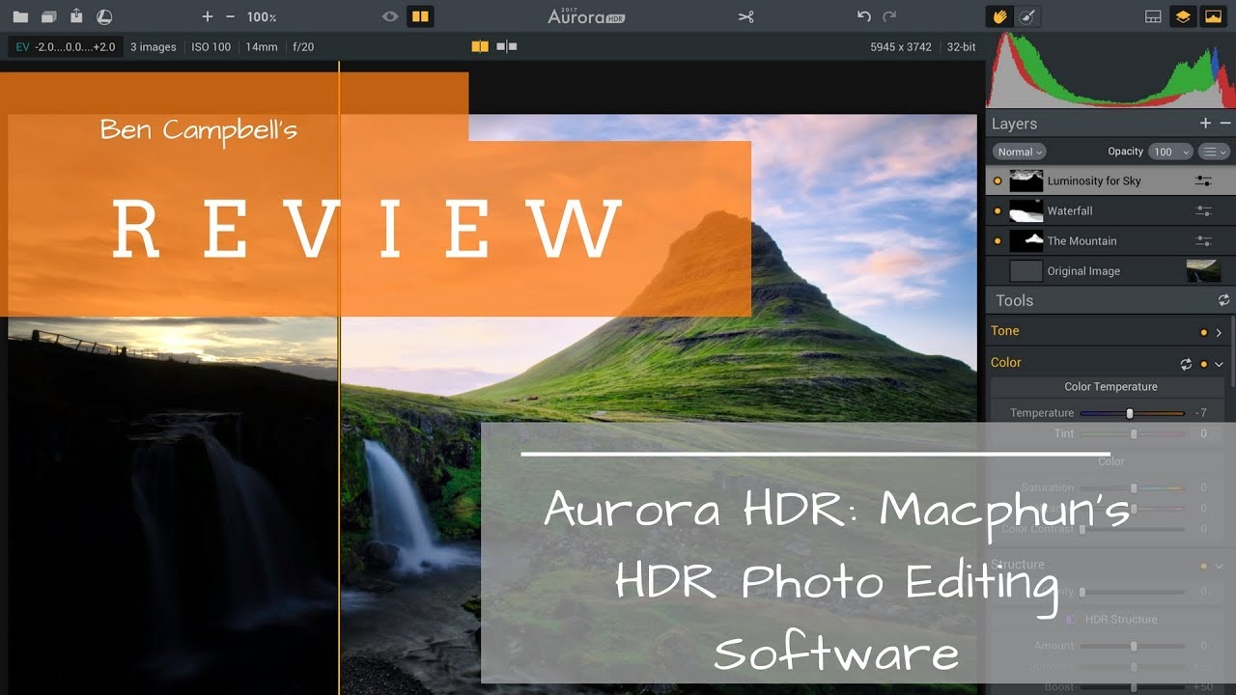Select the brush masking tool

[1026, 16]
